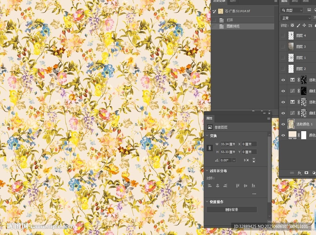Select the 打开 history state
Image resolution: width=316 pixels, height=235 pixels.
coord(230,20)
